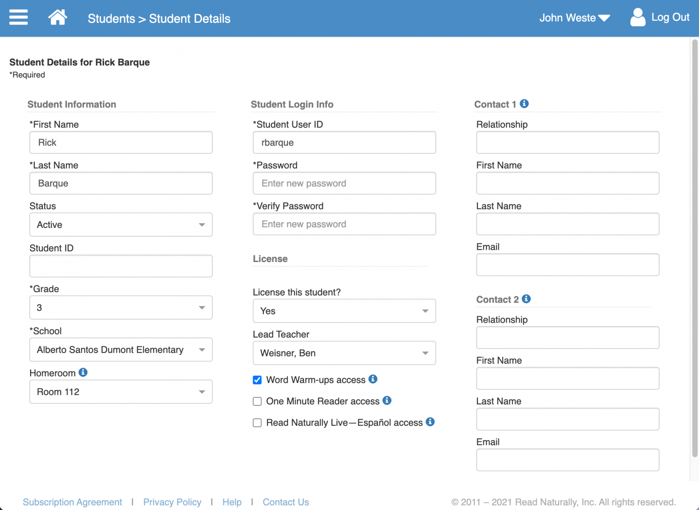Open the Lead Teacher dropdown
Screen dimensions: 699x510
click(x=344, y=353)
